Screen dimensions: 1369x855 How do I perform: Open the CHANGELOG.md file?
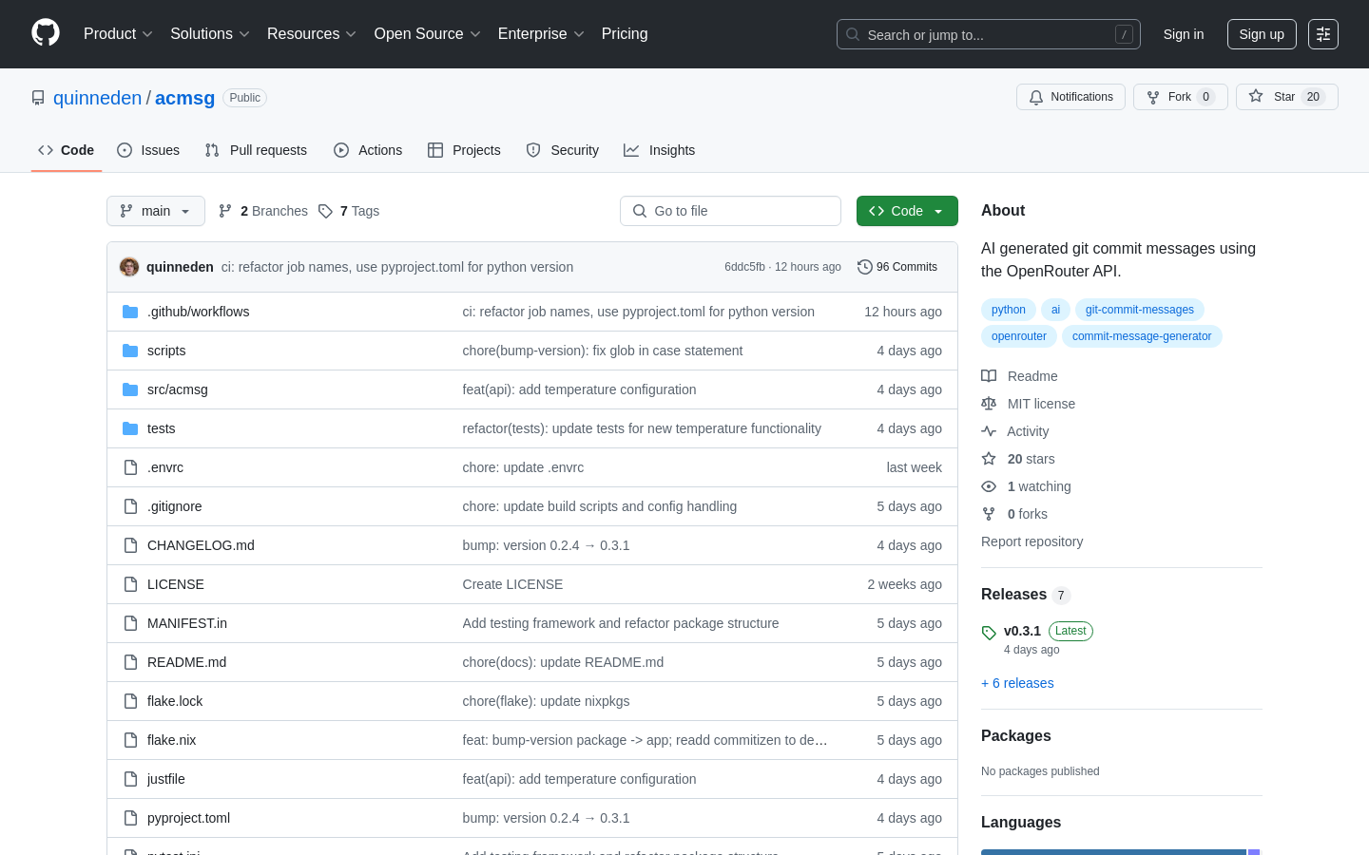coord(201,545)
